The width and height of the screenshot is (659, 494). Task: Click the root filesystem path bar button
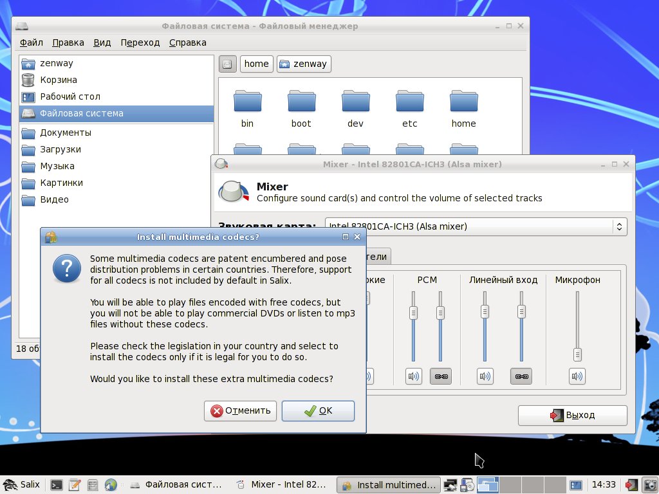(227, 64)
